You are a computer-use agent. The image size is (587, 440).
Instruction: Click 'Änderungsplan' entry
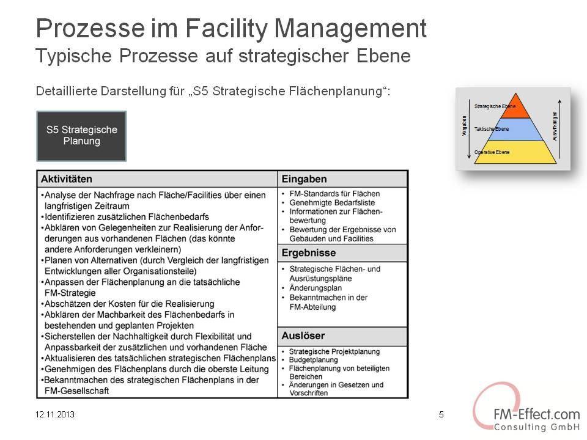click(312, 288)
